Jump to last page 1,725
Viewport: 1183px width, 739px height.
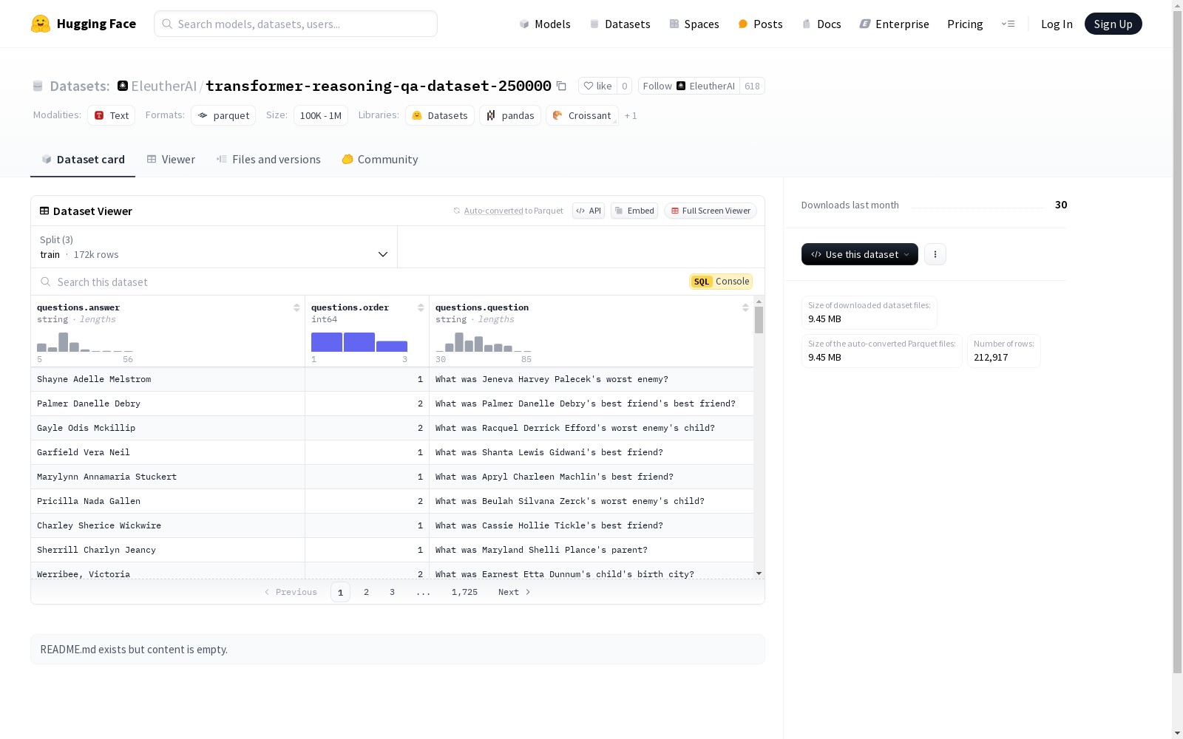point(464,592)
